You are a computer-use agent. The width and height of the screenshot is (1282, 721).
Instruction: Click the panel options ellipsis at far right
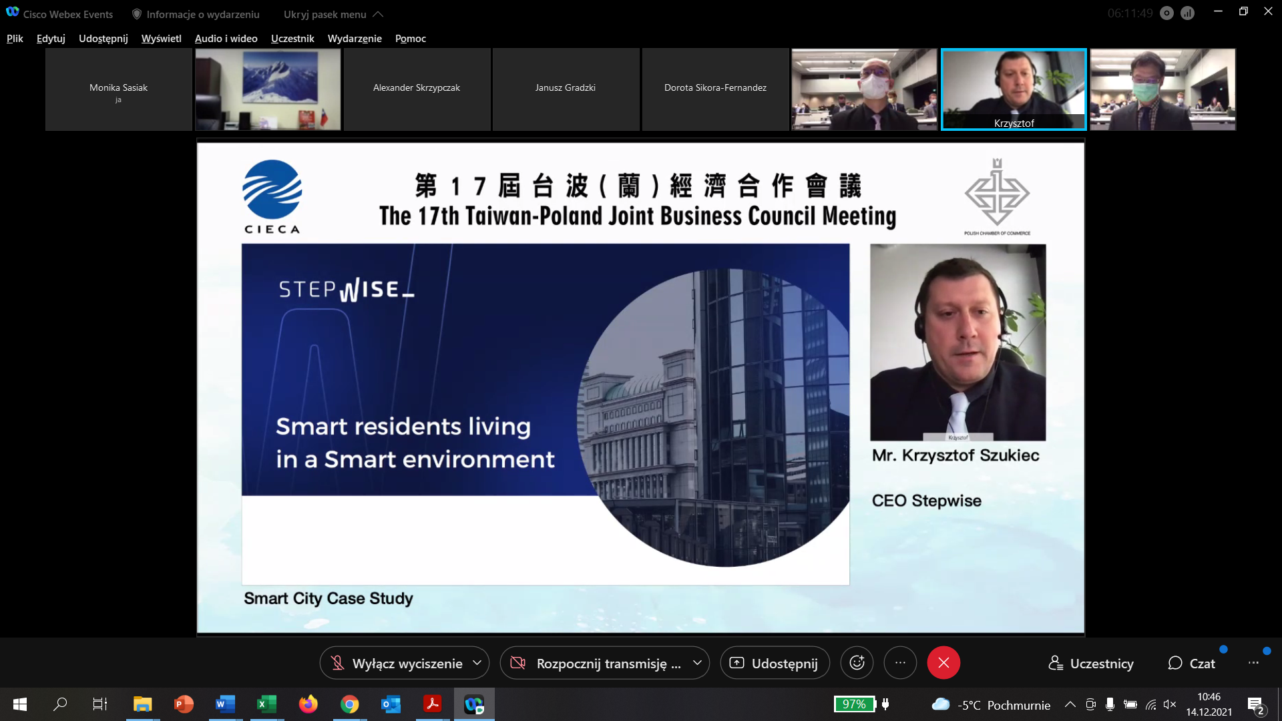(x=1253, y=663)
